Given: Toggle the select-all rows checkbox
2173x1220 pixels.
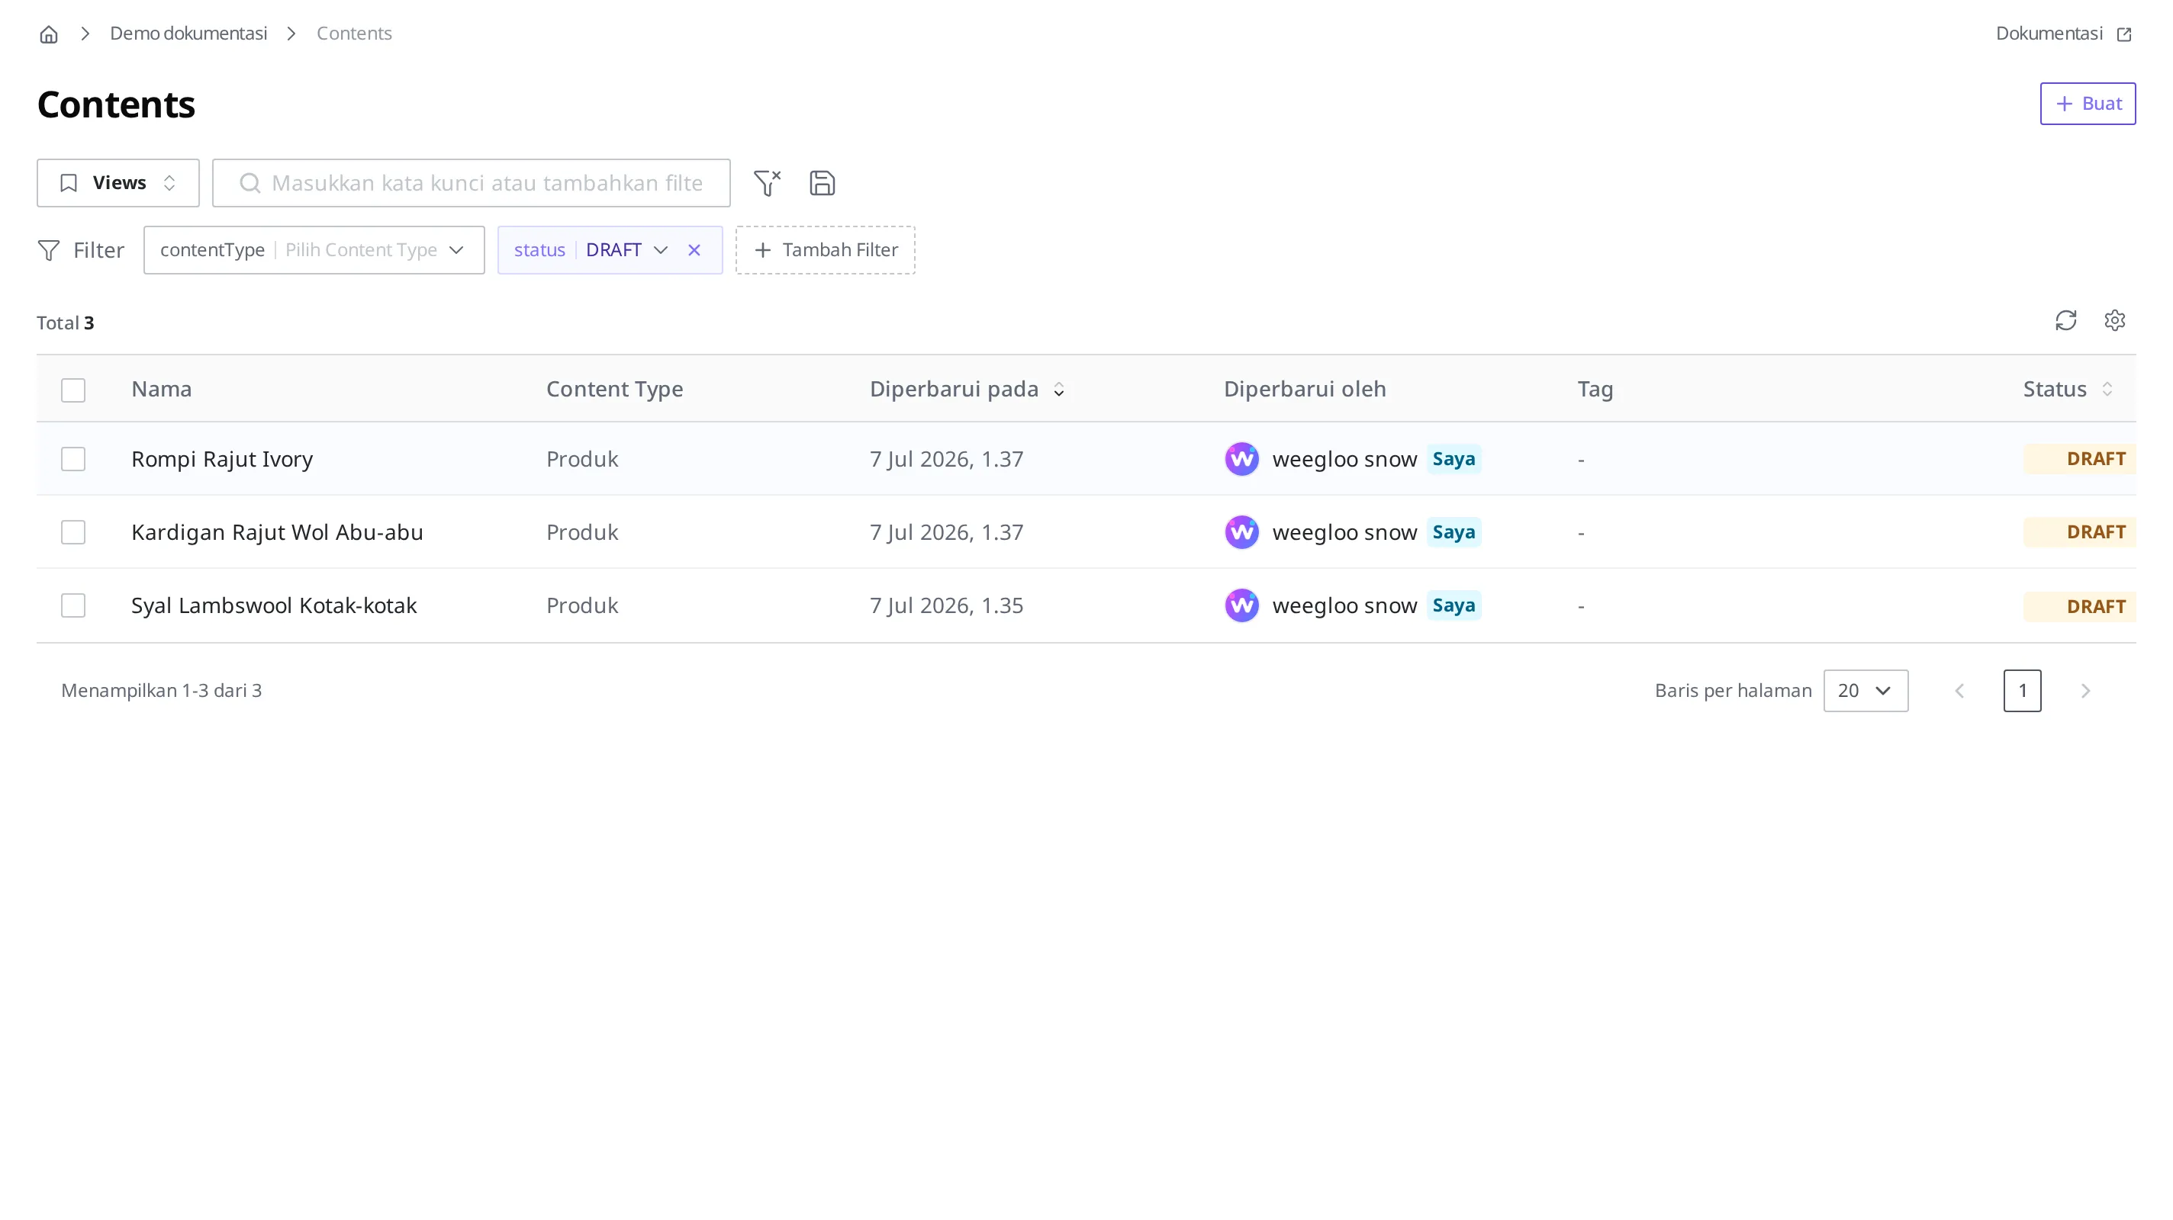Looking at the screenshot, I should [x=73, y=390].
